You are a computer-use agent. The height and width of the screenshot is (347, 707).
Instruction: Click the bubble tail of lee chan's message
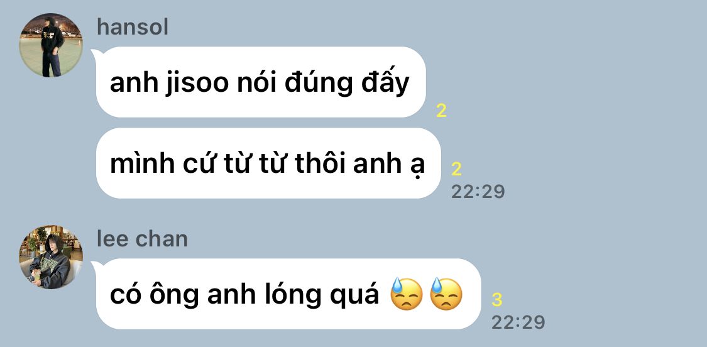pyautogui.click(x=95, y=267)
